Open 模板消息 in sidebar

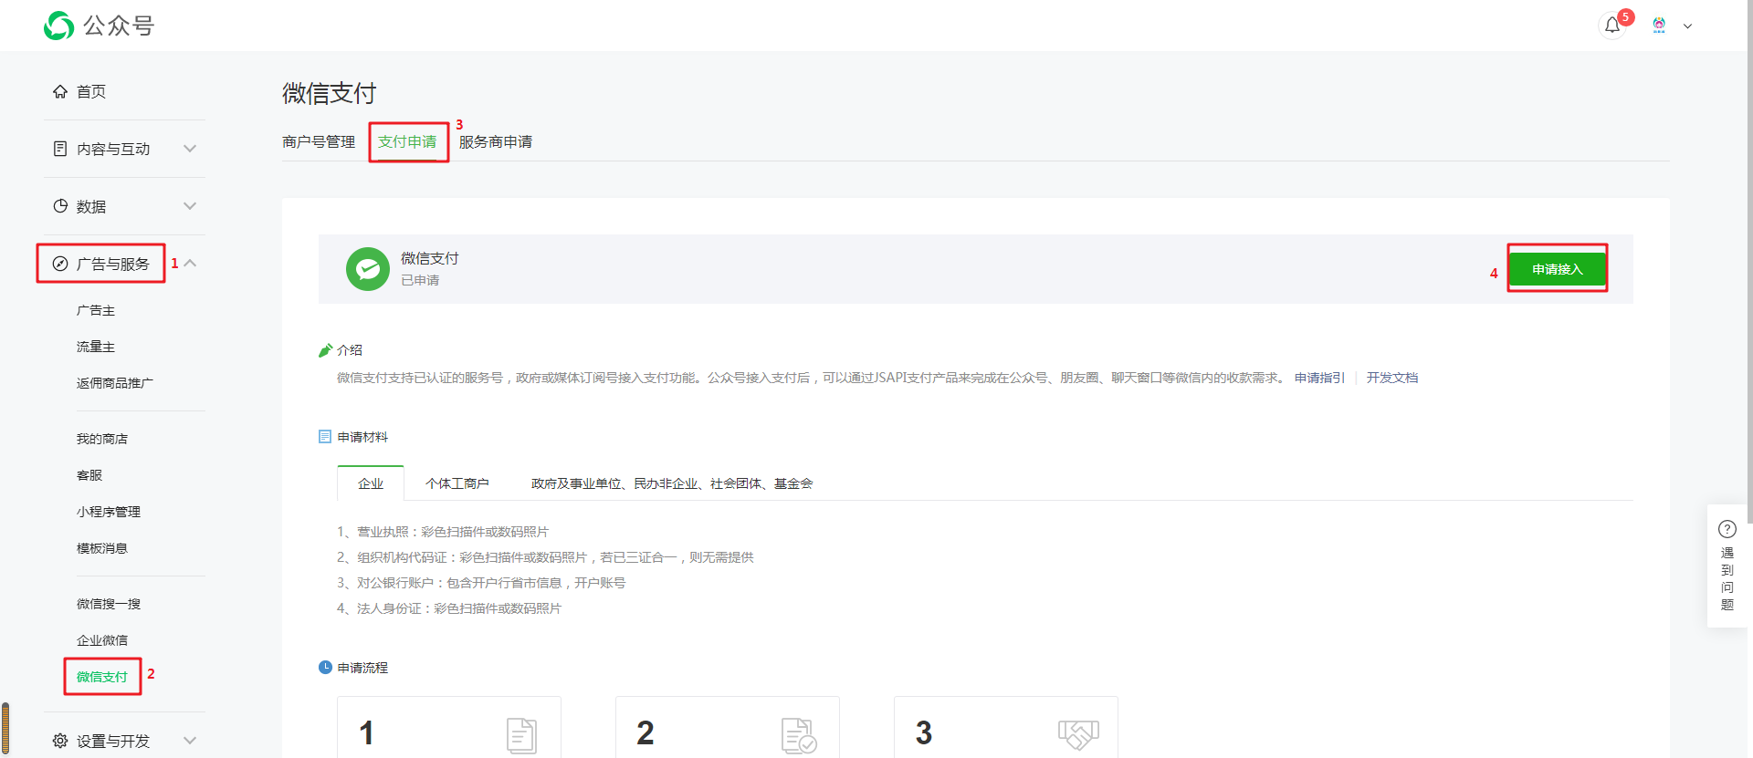tap(102, 548)
